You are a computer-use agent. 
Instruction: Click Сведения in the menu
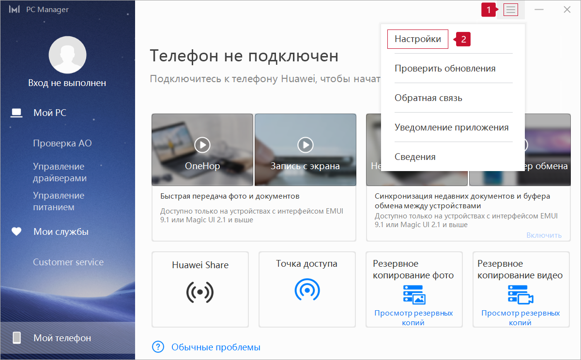(415, 157)
